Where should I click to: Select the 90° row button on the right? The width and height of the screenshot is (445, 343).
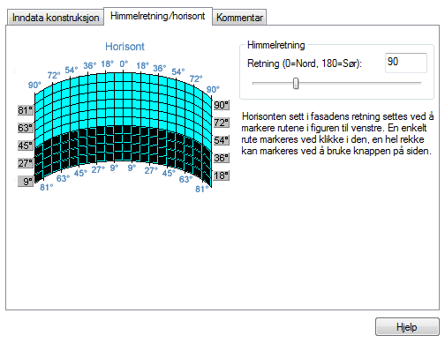(222, 105)
